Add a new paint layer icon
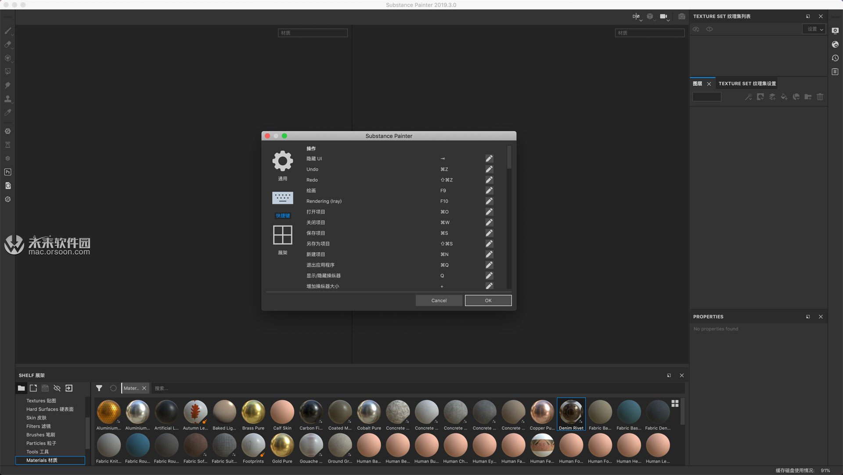 point(772,97)
